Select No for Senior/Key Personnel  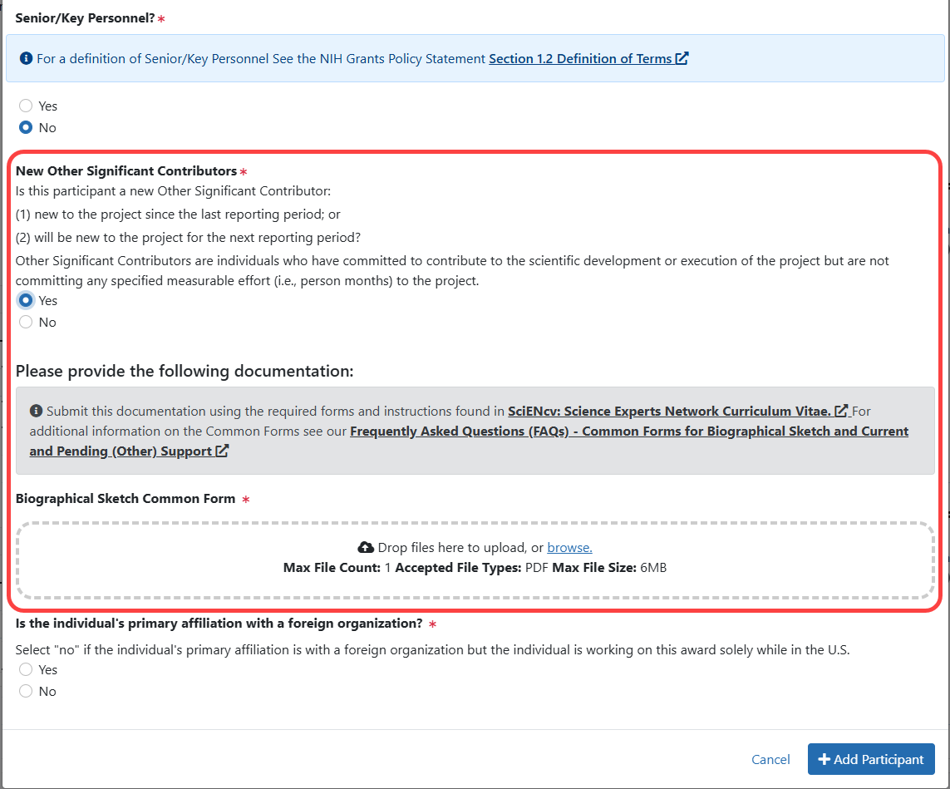point(25,127)
